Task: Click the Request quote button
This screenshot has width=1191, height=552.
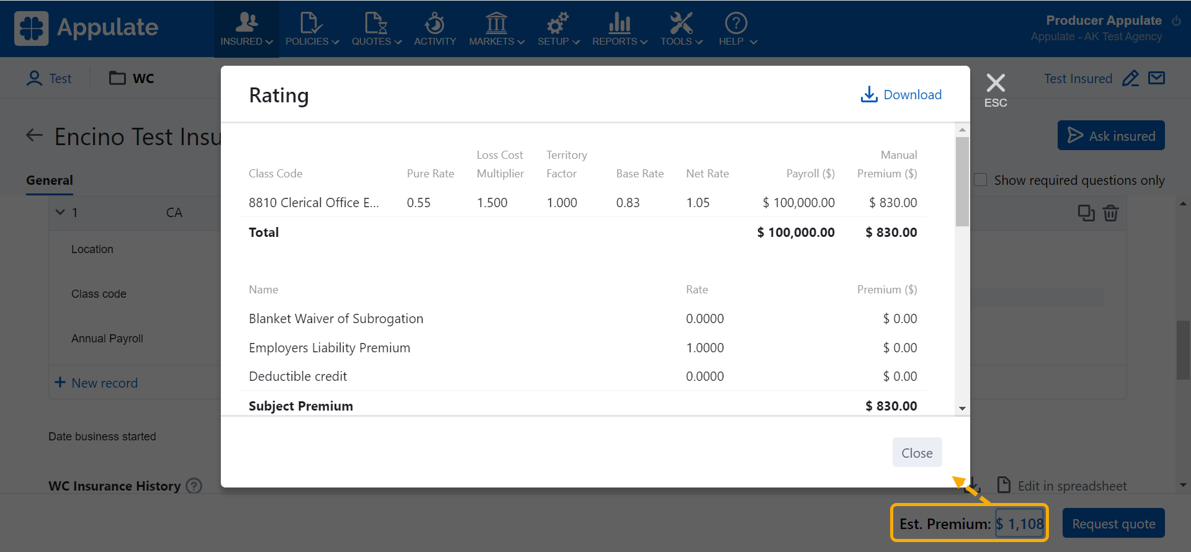Action: pos(1113,523)
